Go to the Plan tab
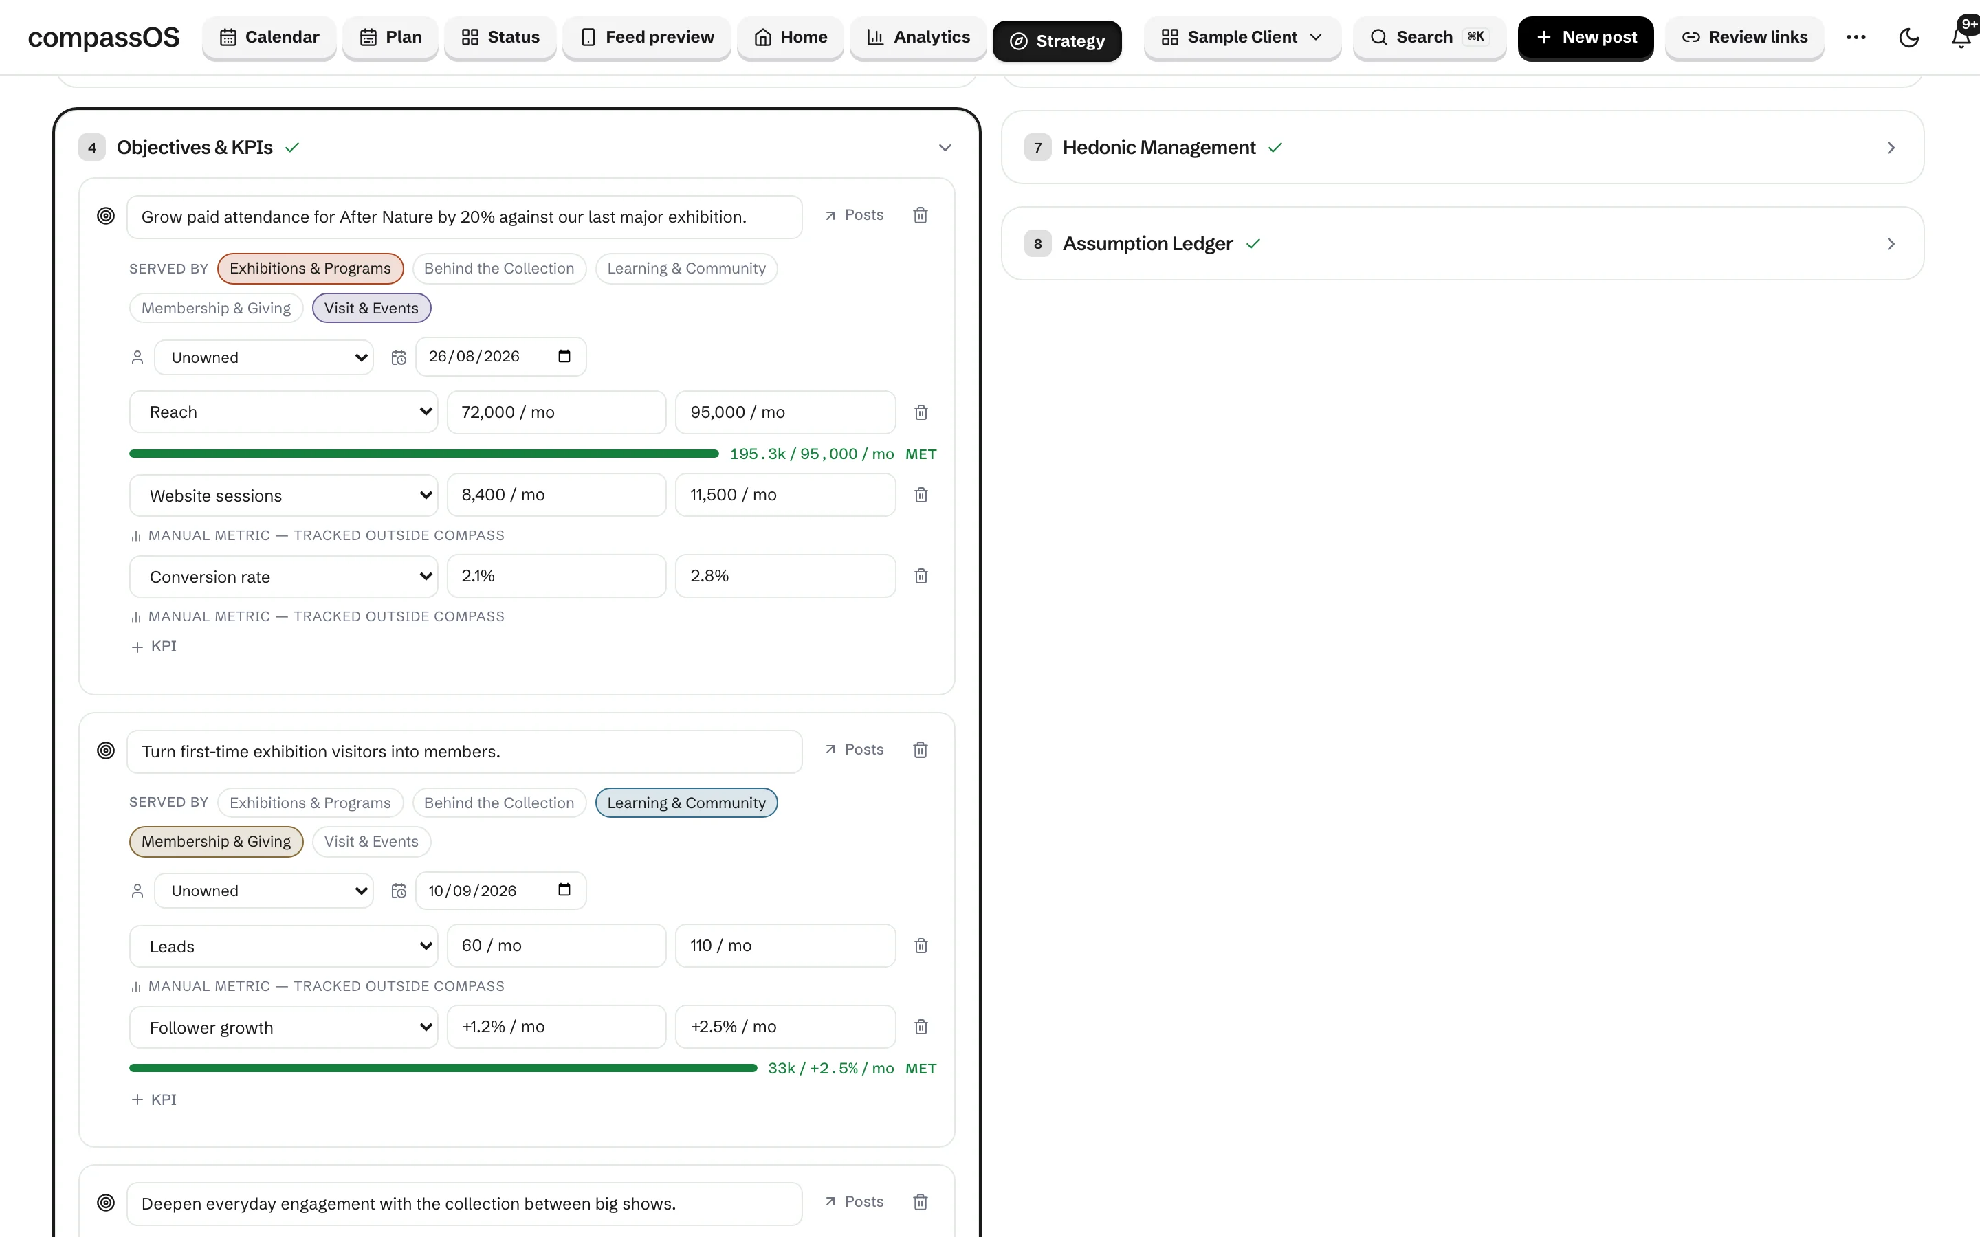Viewport: 1980px width, 1237px height. click(390, 38)
